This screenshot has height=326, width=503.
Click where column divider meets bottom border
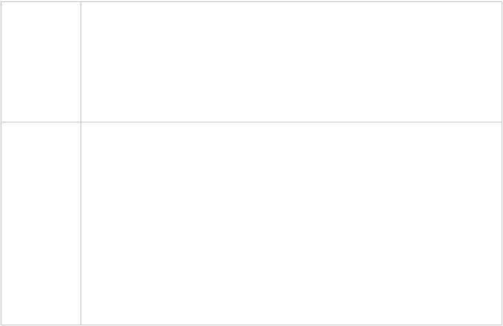(x=81, y=325)
